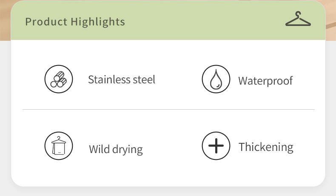Click the towel on hanger icon
Image resolution: width=336 pixels, height=196 pixels.
point(59,146)
